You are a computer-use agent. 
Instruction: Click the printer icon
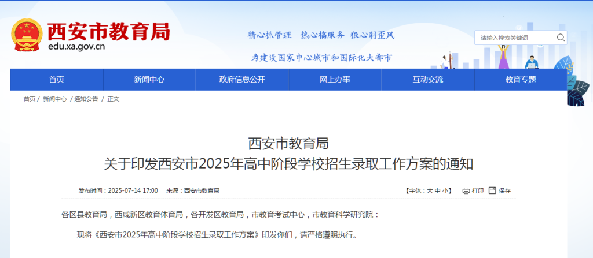pyautogui.click(x=466, y=190)
